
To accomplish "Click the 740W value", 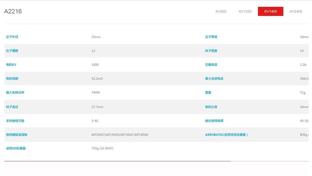I will click(x=96, y=93).
